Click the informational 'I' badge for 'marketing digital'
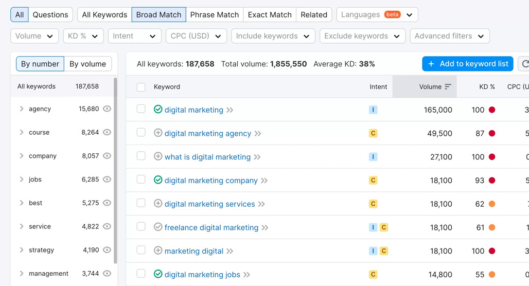529x286 pixels. [373, 251]
